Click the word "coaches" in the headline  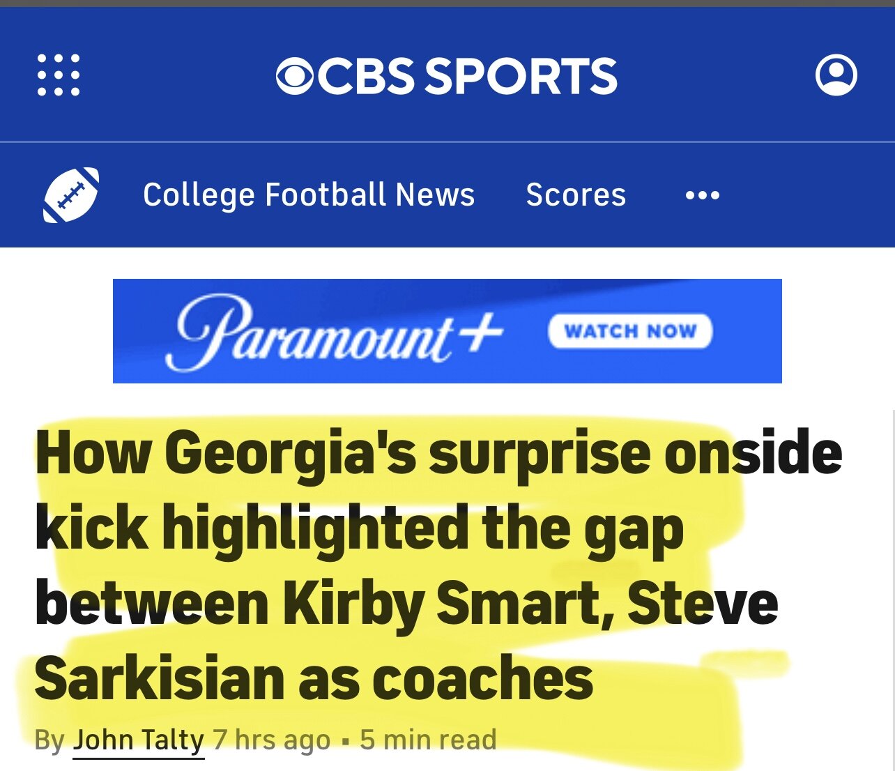pos(482,678)
